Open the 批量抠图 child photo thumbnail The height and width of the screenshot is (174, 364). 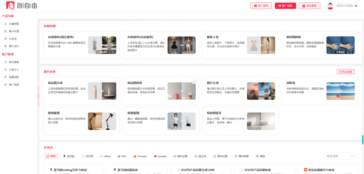tap(182, 121)
